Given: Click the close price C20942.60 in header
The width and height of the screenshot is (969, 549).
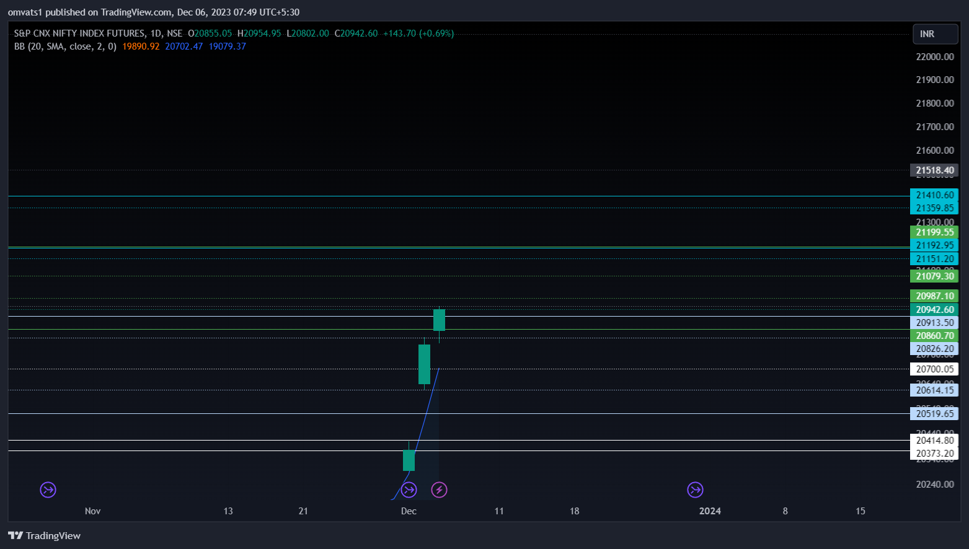Looking at the screenshot, I should (x=356, y=33).
